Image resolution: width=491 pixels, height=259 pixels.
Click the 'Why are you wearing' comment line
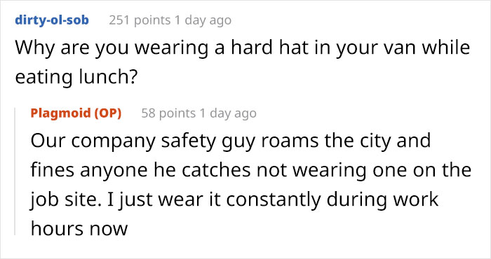pos(243,48)
